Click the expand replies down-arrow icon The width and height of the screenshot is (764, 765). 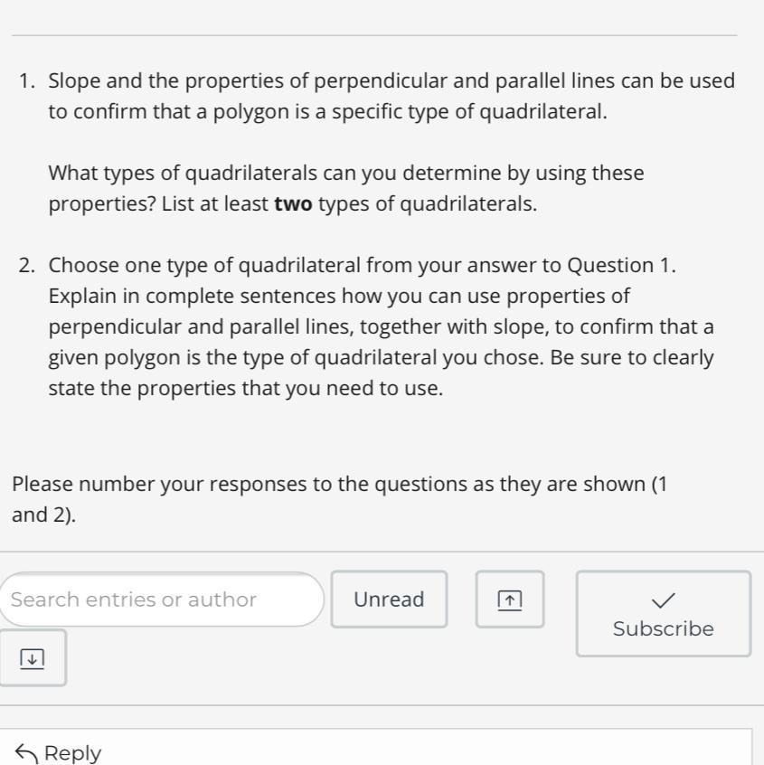click(32, 657)
